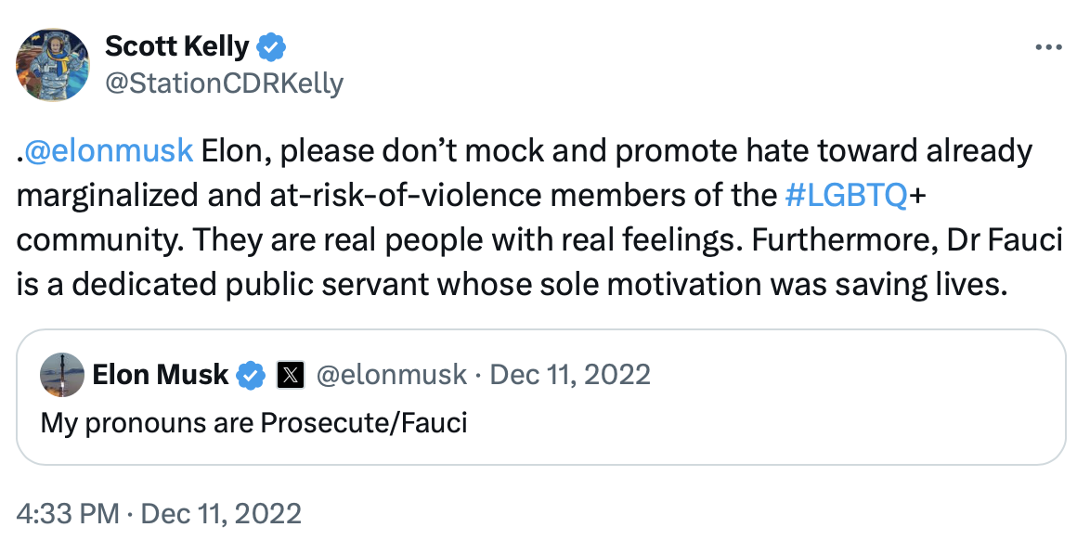Viewport: 1090px width, 553px height.
Task: Click Elon Musk's verified checkmark badge
Action: click(x=251, y=375)
